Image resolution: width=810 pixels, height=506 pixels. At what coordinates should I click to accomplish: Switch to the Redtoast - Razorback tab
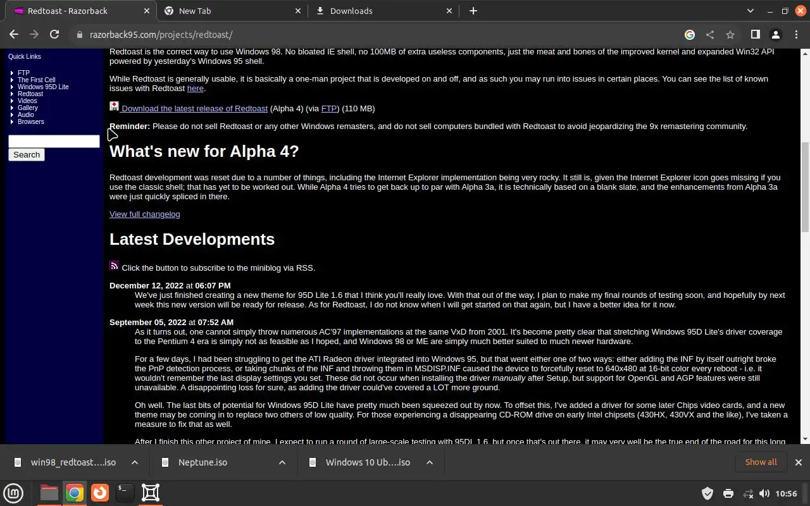point(80,11)
